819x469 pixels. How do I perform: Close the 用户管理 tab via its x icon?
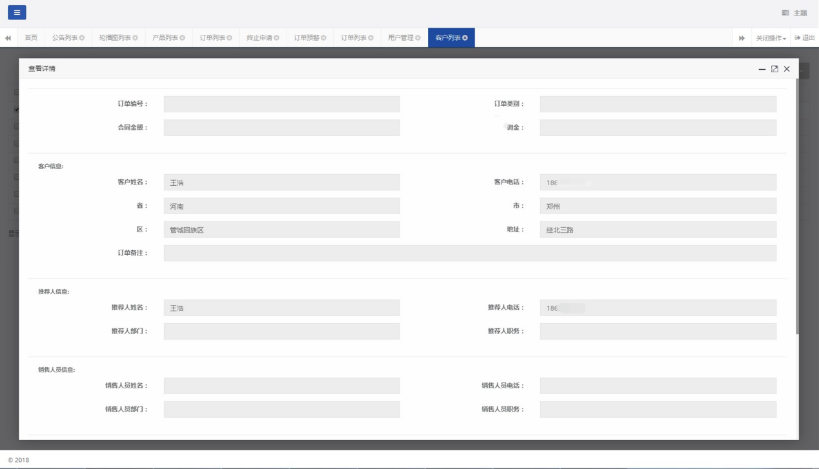418,38
